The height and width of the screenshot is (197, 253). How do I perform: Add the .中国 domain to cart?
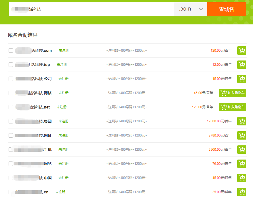click(x=242, y=178)
